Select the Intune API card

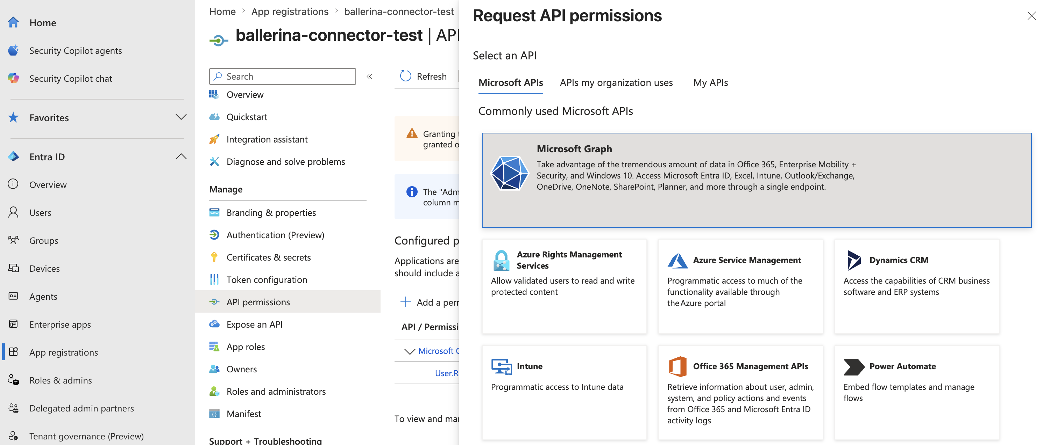564,392
